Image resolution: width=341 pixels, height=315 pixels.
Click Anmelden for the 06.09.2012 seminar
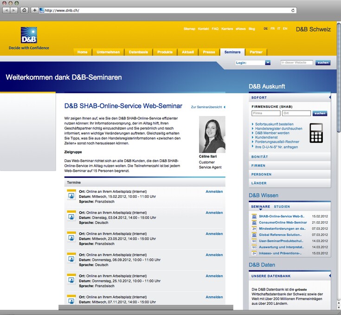point(214,255)
